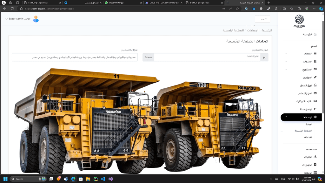325x183 pixels.
Task: Open browser Collections panel
Action: pyautogui.click(x=299, y=9)
